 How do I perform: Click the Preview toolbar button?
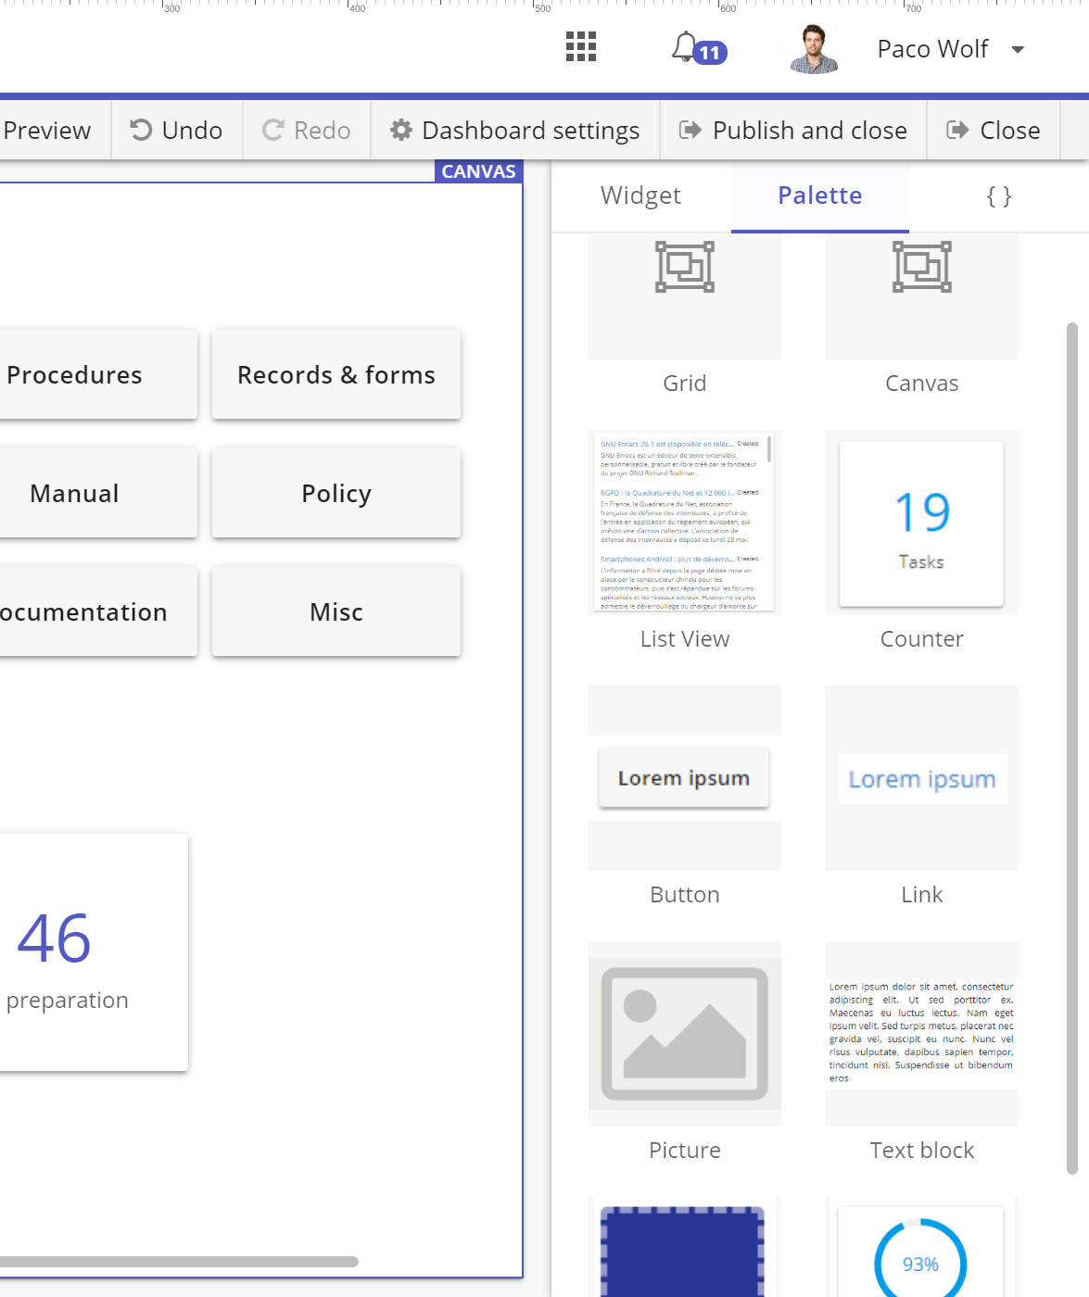(46, 131)
